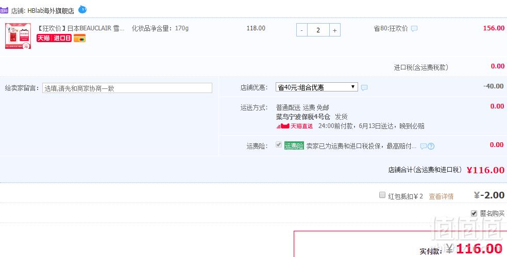Image resolution: width=507 pixels, height=257 pixels.
Task: Click the message to seller input field
Action: (127, 88)
